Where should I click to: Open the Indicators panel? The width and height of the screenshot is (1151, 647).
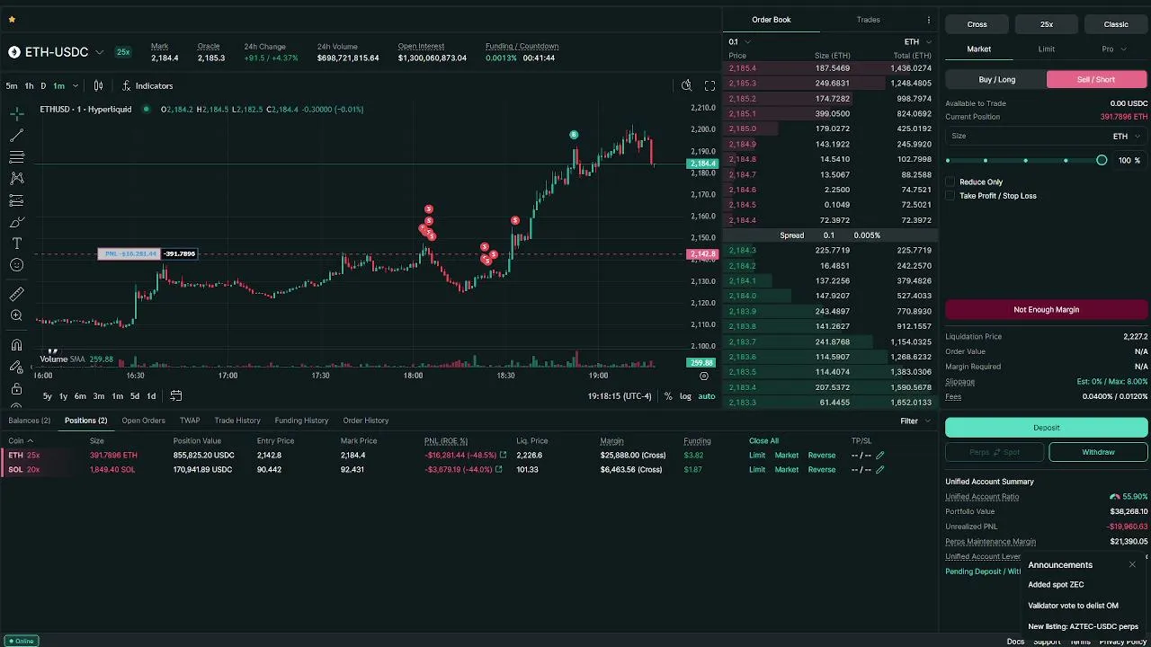point(147,85)
